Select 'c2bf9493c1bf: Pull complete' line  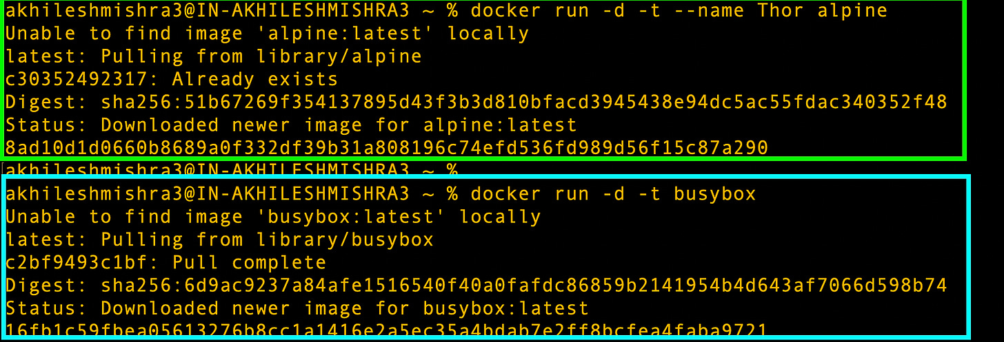point(166,262)
